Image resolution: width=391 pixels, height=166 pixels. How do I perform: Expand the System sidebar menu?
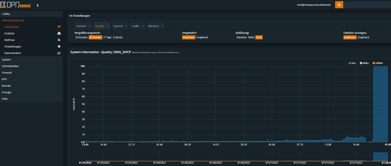click(x=31, y=60)
